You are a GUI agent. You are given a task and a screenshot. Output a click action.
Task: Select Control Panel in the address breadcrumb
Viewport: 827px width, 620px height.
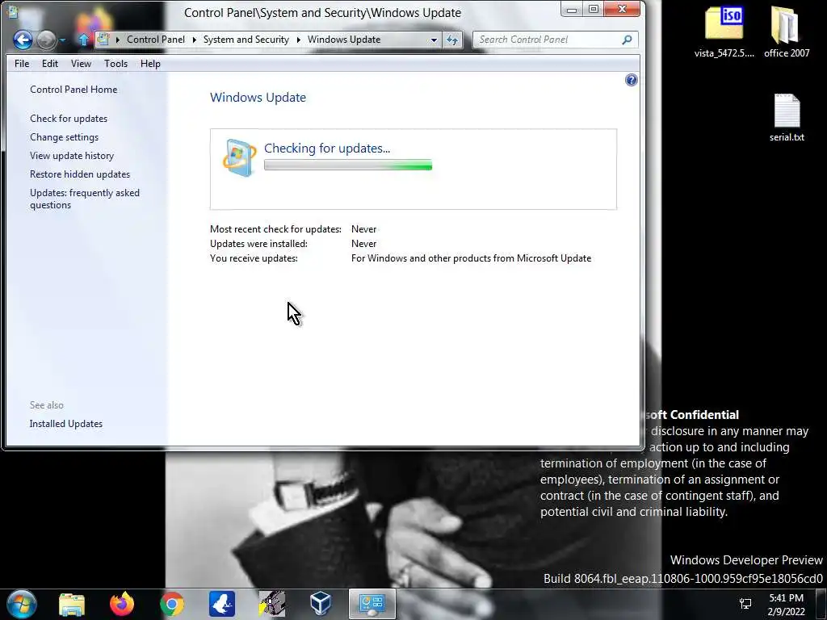[x=156, y=40]
